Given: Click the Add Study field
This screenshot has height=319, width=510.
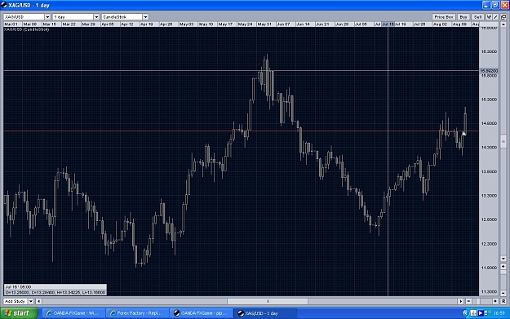Looking at the screenshot, I should click(16, 301).
